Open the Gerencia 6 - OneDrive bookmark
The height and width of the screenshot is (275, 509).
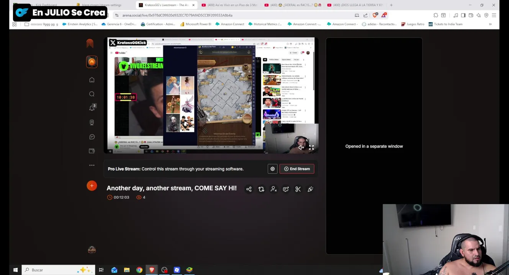(119, 24)
